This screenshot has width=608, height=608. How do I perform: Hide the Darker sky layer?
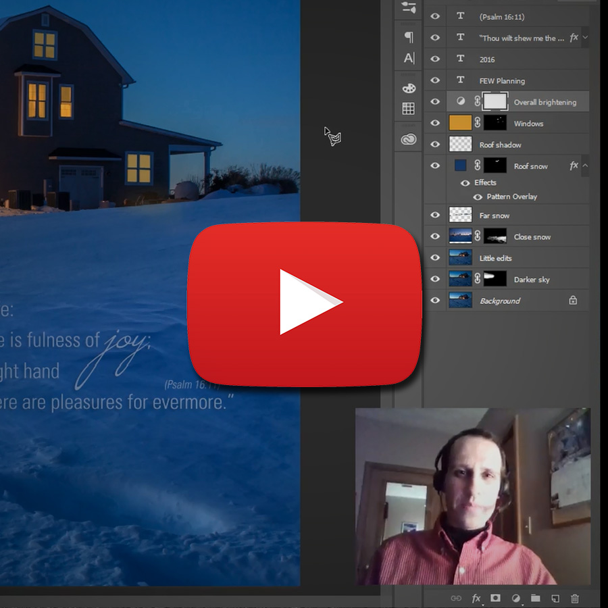click(435, 279)
